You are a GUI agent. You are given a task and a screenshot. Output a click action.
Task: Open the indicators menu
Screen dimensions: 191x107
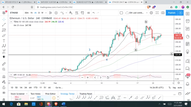point(62,13)
